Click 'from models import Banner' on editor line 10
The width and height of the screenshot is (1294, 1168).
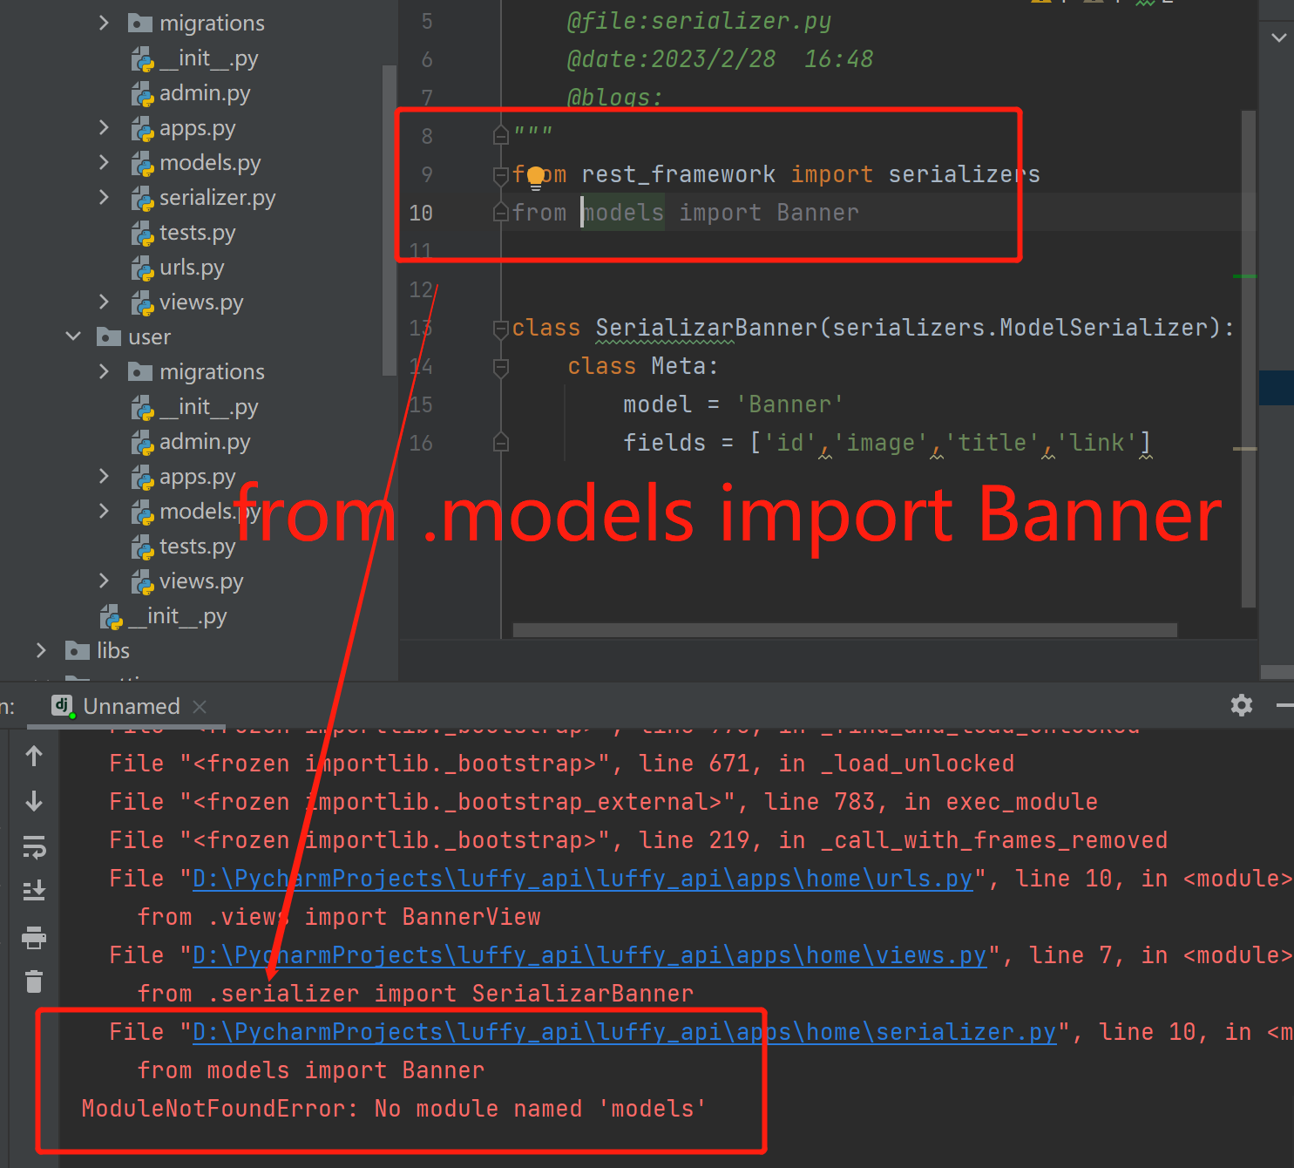coord(686,213)
